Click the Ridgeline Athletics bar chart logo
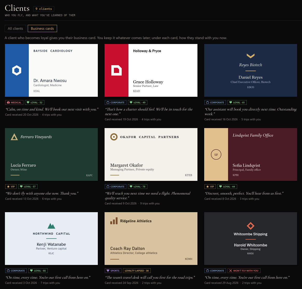302x289 pixels. click(x=114, y=221)
